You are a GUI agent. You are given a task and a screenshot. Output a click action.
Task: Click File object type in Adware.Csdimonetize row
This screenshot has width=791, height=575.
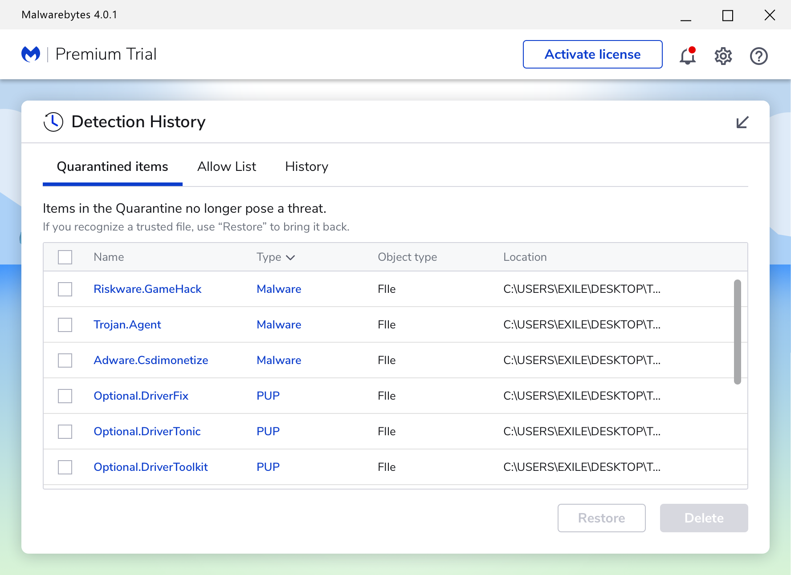[x=387, y=360]
